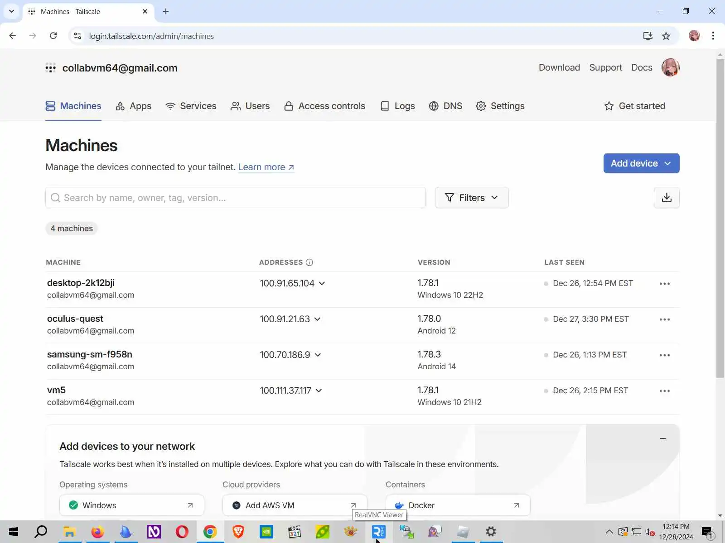Open the samsung-sm-f958n machine
This screenshot has height=543, width=725.
pos(90,354)
